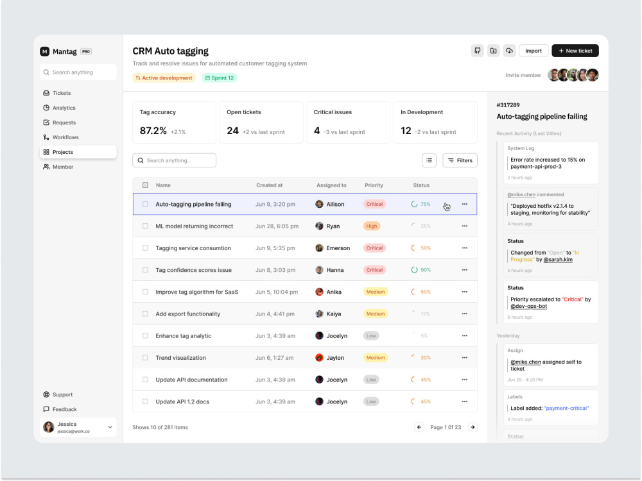
Task: Go to next page arrow
Action: 473,427
